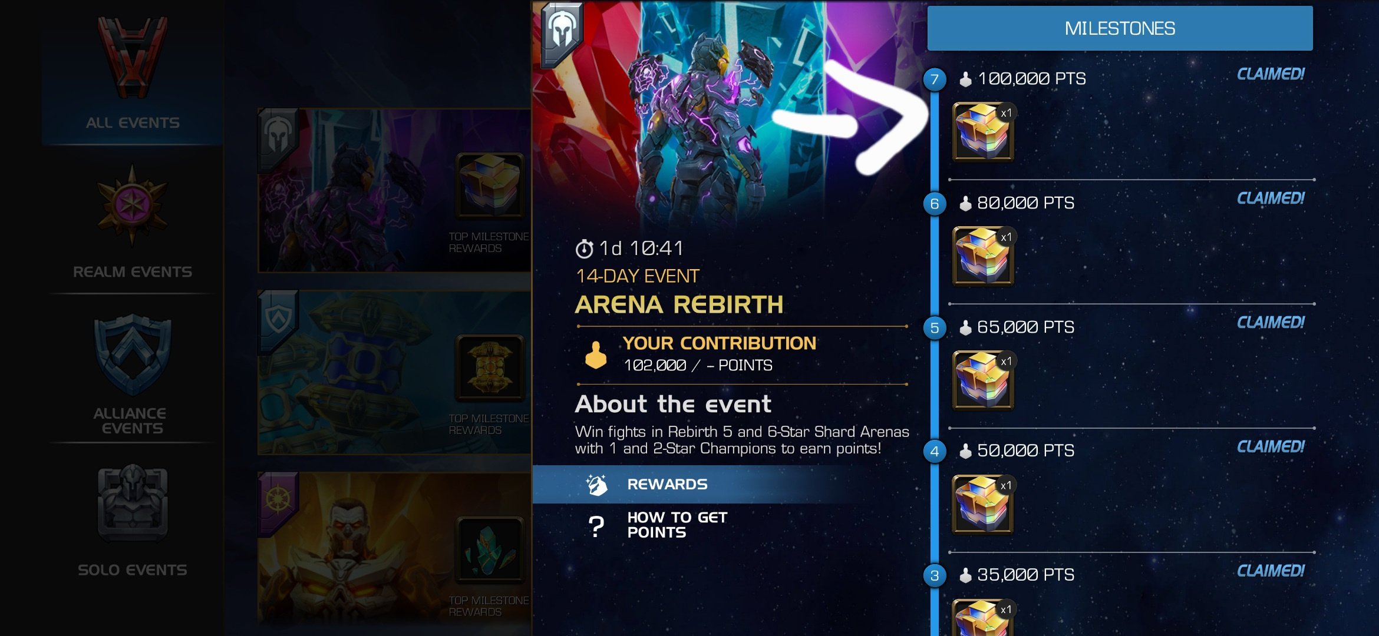
Task: Tap the 100,000 PTS crystal reward icon
Action: [x=983, y=132]
